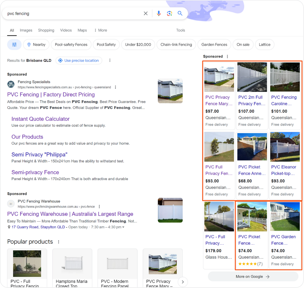Click the More on Google button
Image resolution: width=304 pixels, height=288 pixels.
click(x=253, y=277)
